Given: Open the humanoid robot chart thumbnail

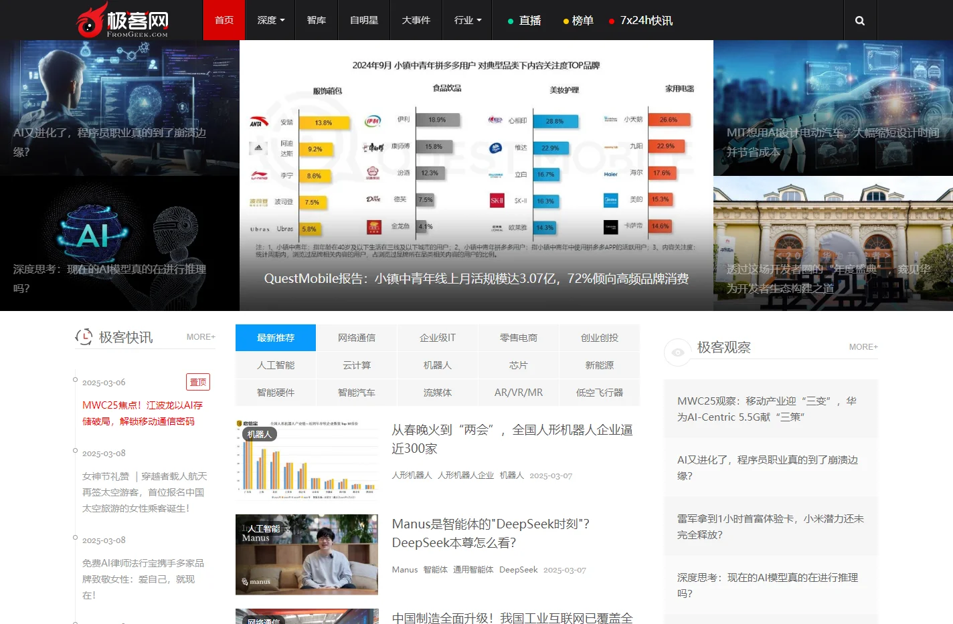Looking at the screenshot, I should 307,460.
